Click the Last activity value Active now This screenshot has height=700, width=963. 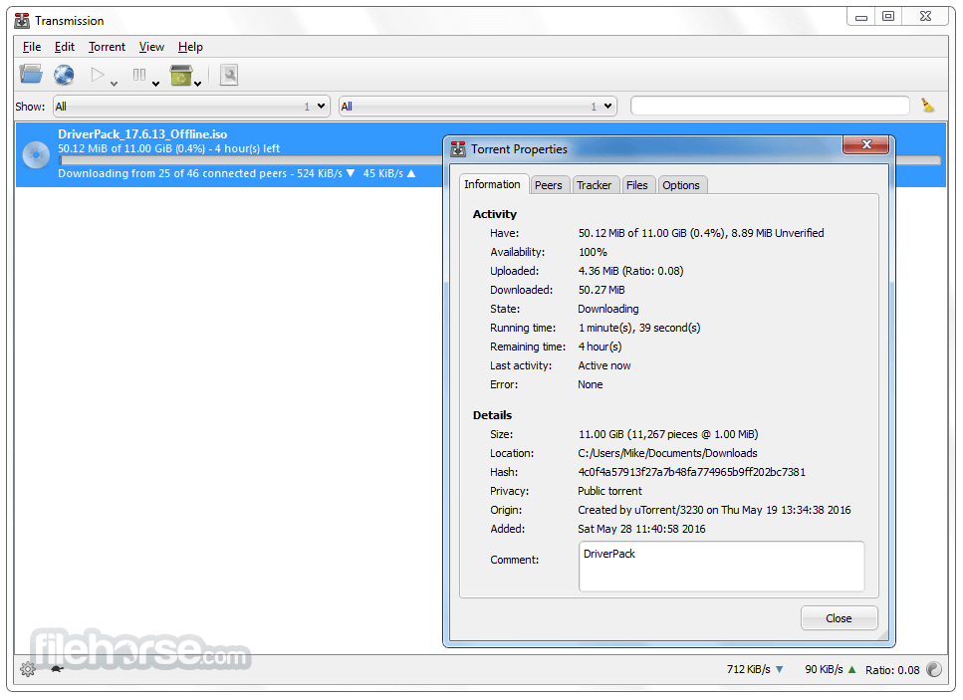pos(604,365)
